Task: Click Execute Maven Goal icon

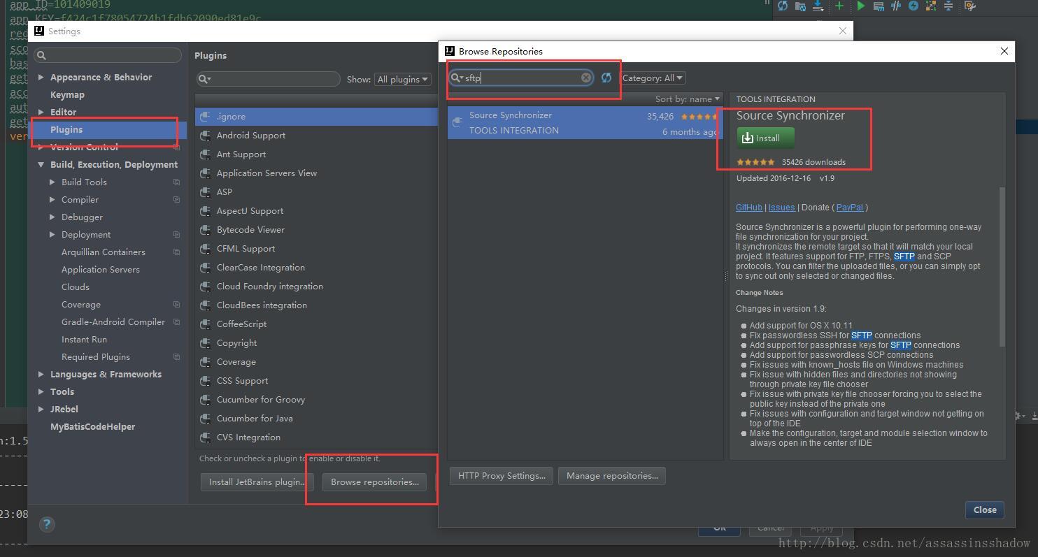Action: 879,6
